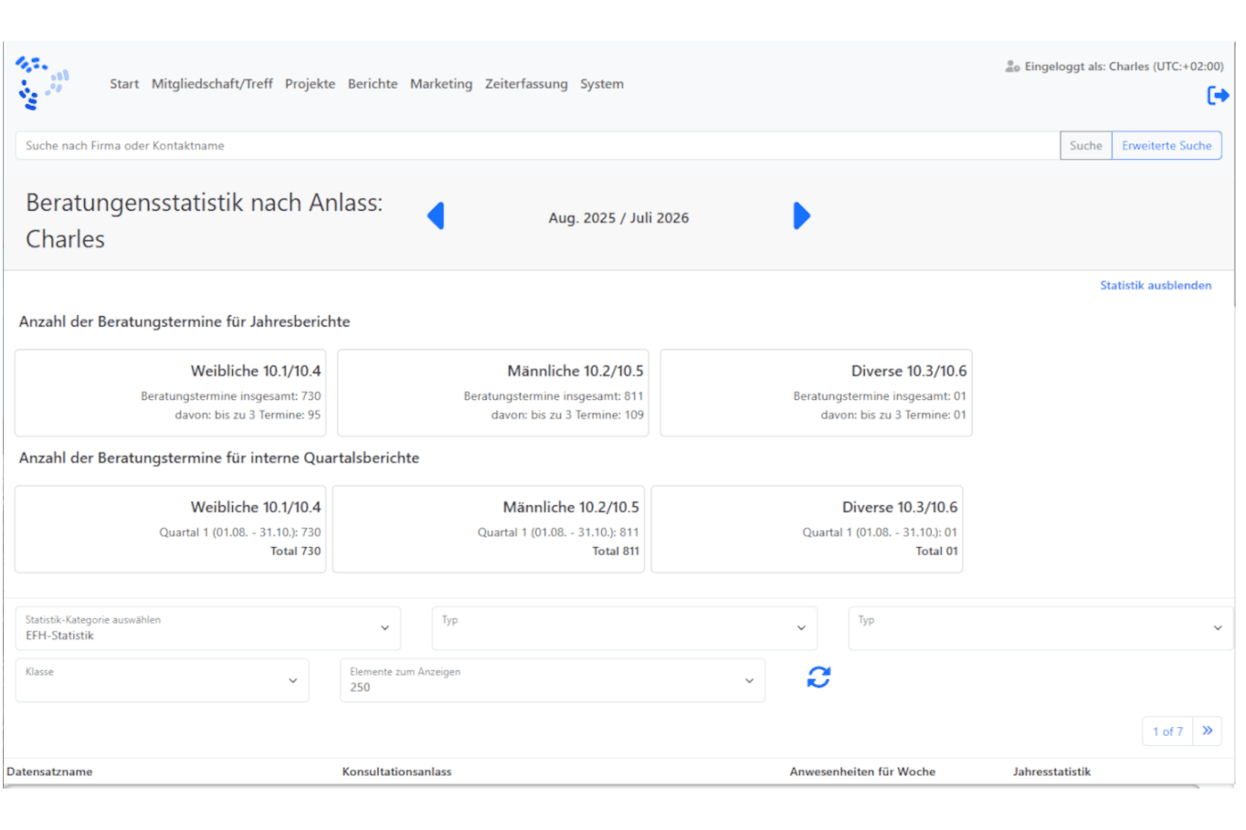Click the Konsultationsanlass column header
Viewport: 1246px width, 830px height.
click(396, 772)
